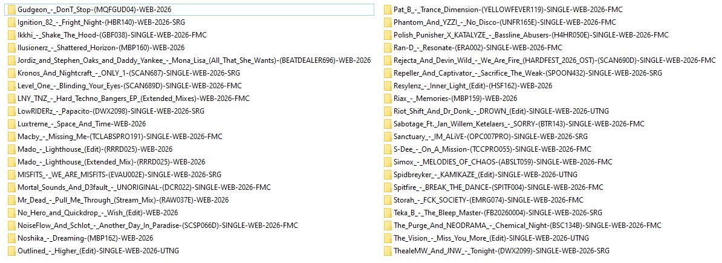
Task: Click folder icon beside Resylenz Inner Light
Action: pyautogui.click(x=388, y=86)
